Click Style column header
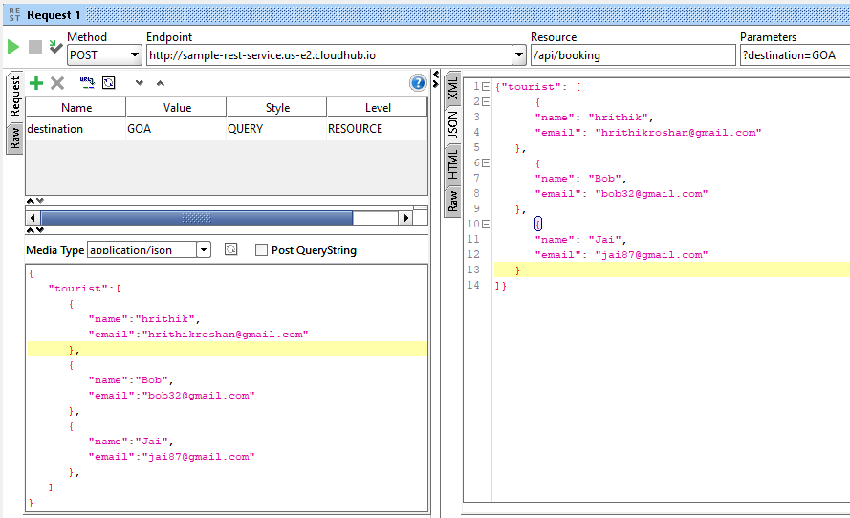This screenshot has height=518, width=850. 277,107
